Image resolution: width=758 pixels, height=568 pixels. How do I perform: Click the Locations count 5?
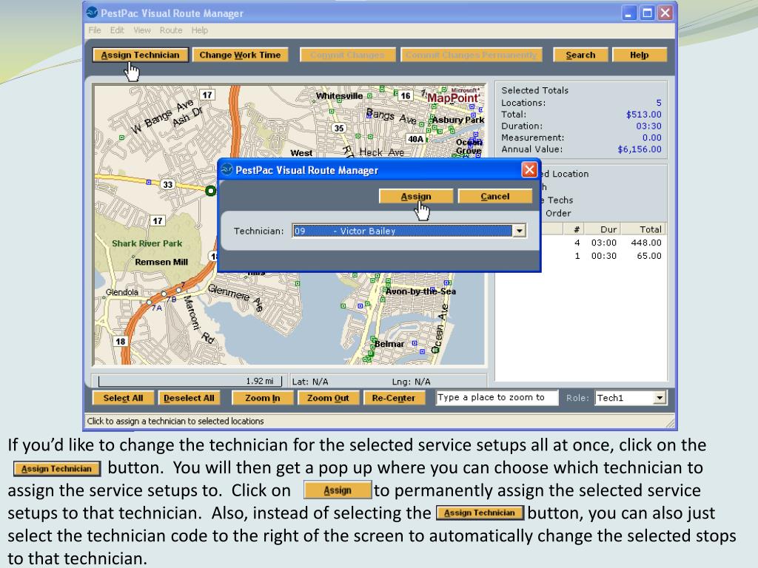click(659, 103)
